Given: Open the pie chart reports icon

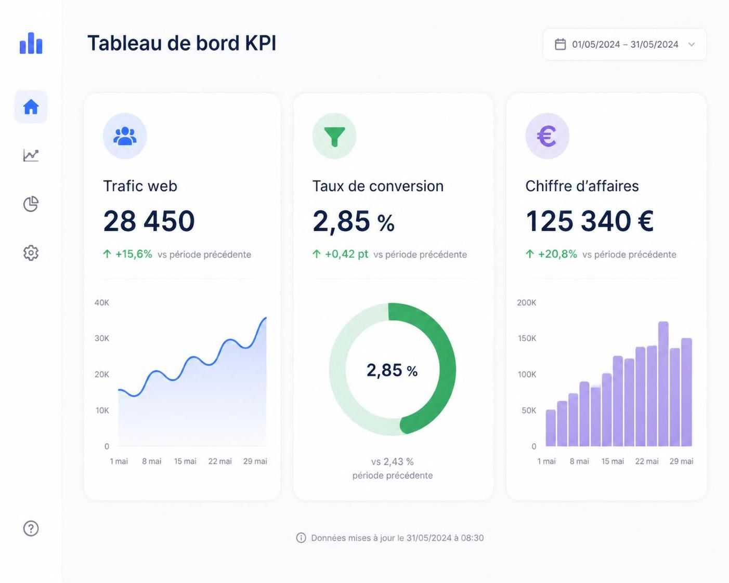Looking at the screenshot, I should pos(31,204).
